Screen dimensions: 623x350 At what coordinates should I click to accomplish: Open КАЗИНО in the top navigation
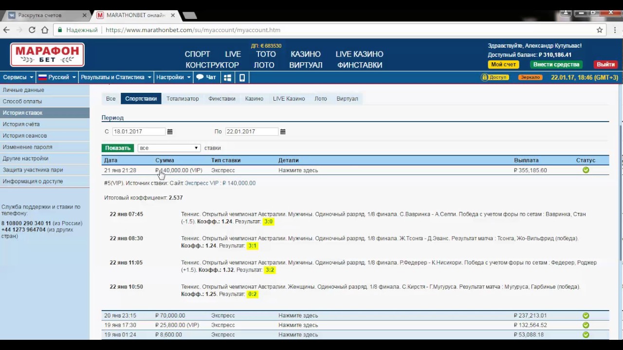pos(306,54)
